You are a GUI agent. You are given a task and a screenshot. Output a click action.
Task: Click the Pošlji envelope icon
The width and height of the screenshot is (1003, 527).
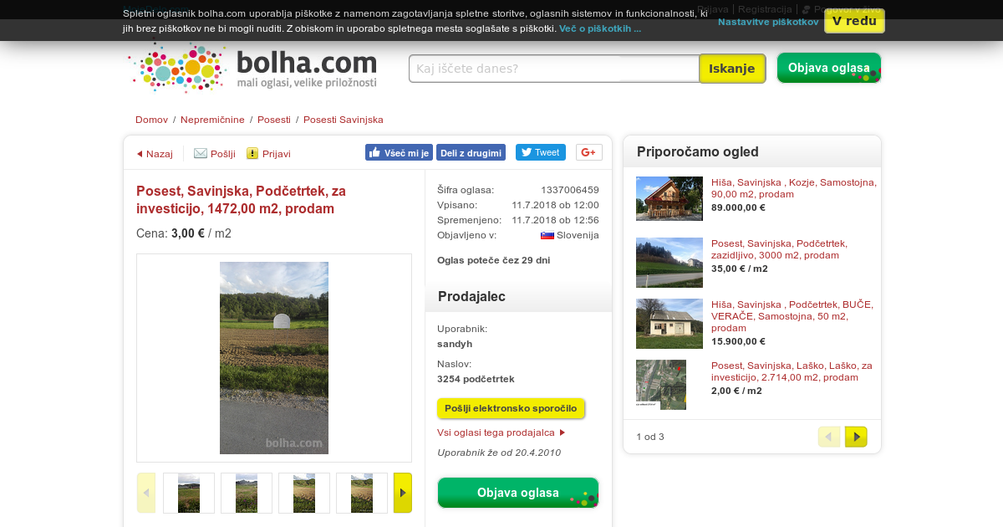click(x=201, y=153)
